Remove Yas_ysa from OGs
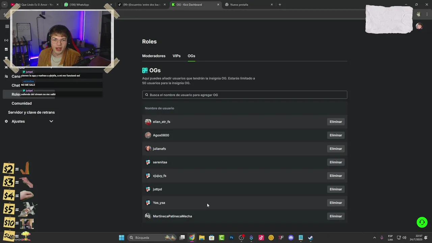 click(336, 203)
